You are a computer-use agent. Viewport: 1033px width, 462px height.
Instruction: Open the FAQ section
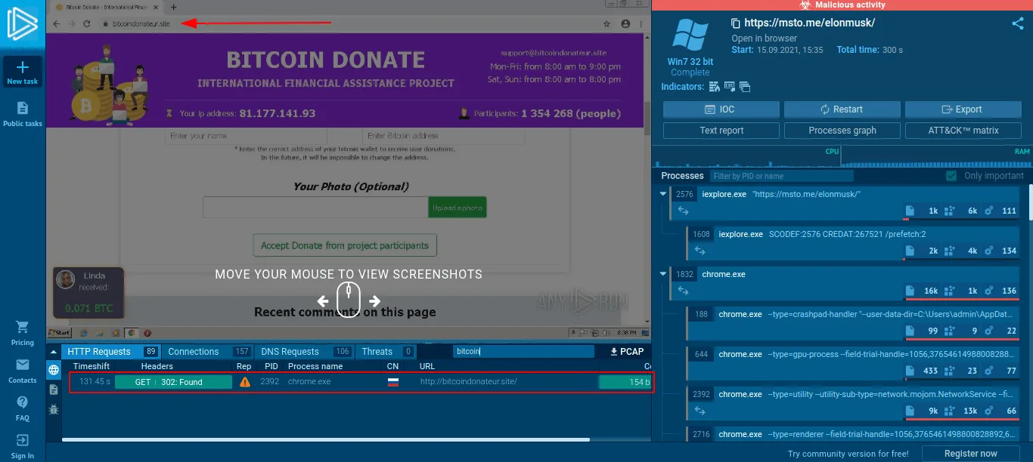pyautogui.click(x=23, y=408)
